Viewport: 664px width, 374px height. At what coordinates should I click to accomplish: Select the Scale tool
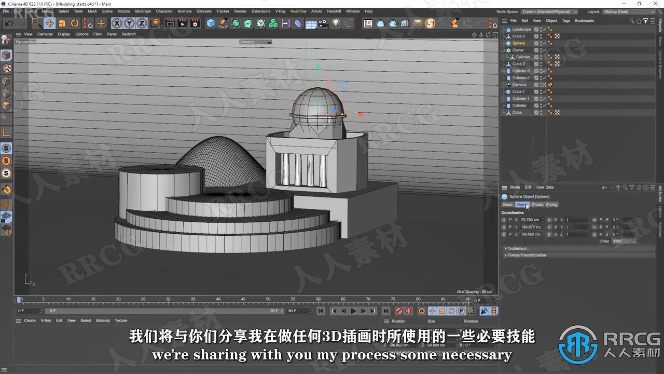coord(62,23)
